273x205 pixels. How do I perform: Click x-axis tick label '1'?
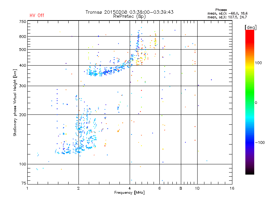click(27, 188)
